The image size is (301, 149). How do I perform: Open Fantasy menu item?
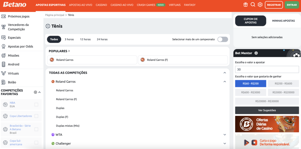[190, 5]
